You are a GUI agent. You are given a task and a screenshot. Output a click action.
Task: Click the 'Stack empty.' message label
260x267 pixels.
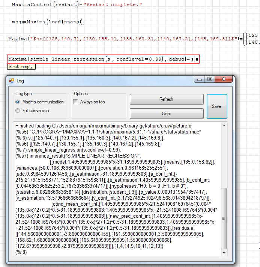click(21, 67)
